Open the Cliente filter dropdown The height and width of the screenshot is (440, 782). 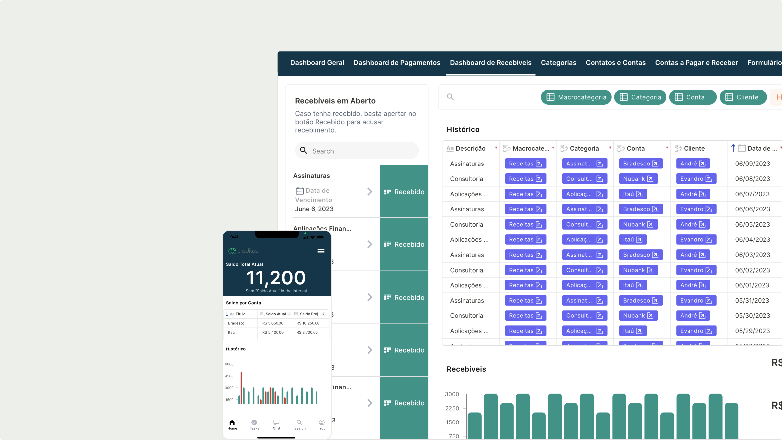[743, 97]
